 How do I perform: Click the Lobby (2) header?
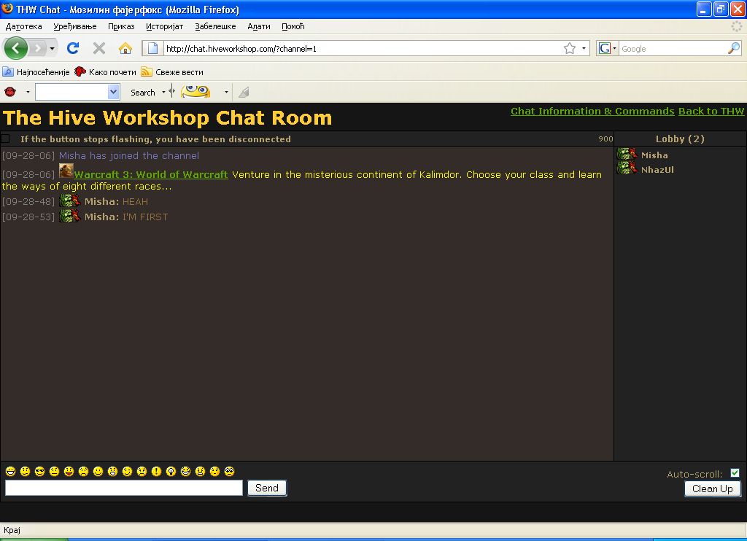[680, 139]
